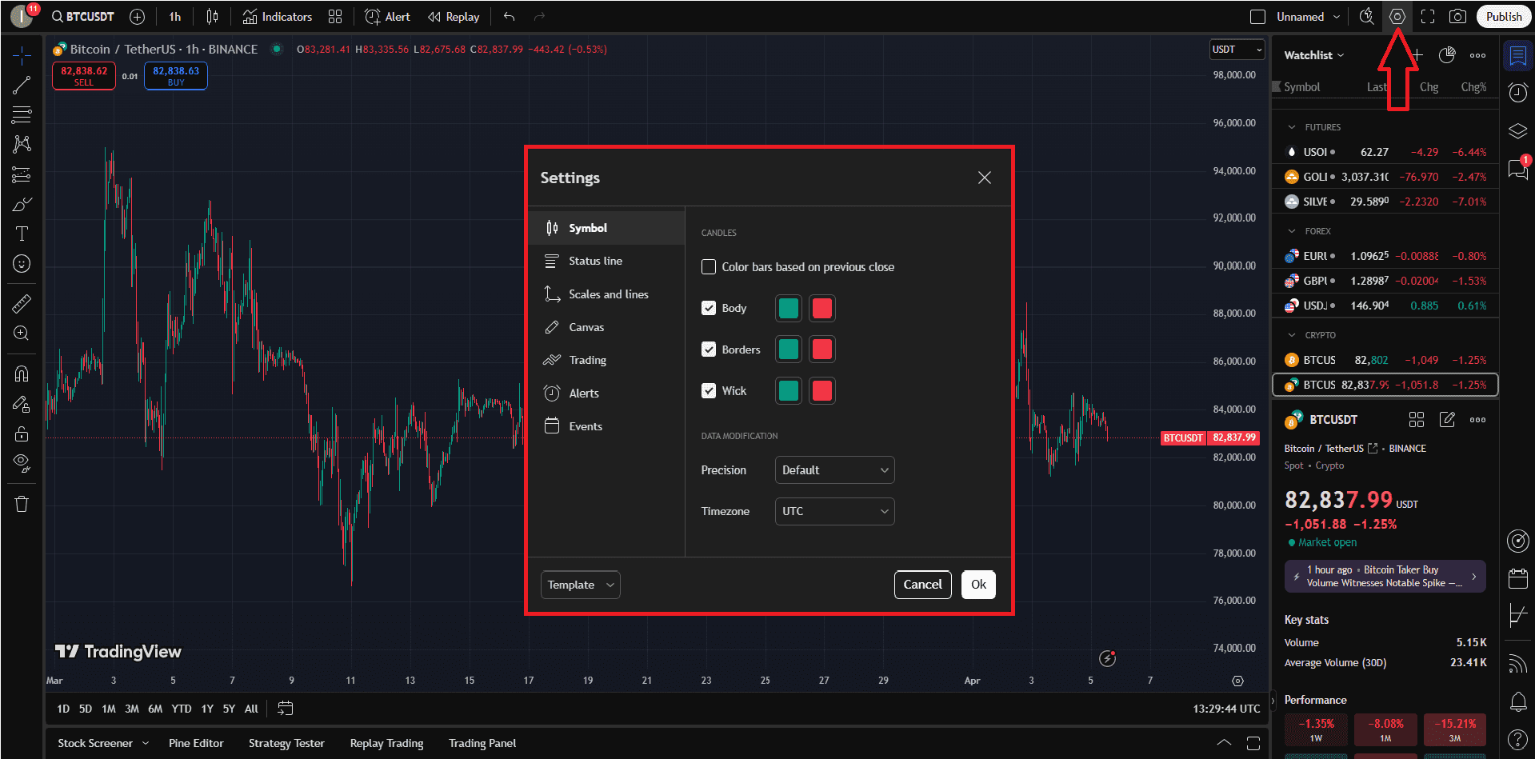Cancel the Settings dialog
1535x759 pixels.
(922, 585)
